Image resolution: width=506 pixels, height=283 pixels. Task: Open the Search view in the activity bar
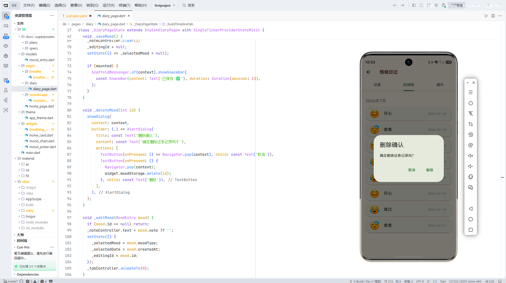point(6,26)
